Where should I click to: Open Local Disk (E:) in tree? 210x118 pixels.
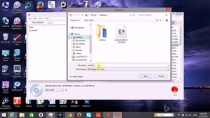(x=81, y=60)
